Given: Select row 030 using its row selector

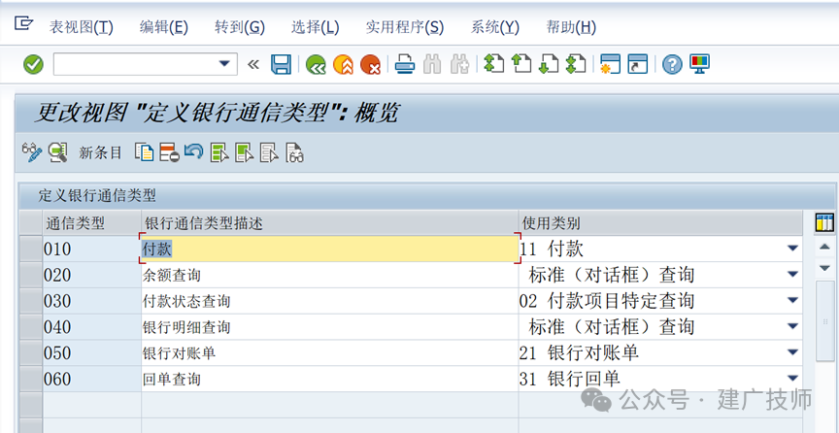Looking at the screenshot, I should click(31, 301).
